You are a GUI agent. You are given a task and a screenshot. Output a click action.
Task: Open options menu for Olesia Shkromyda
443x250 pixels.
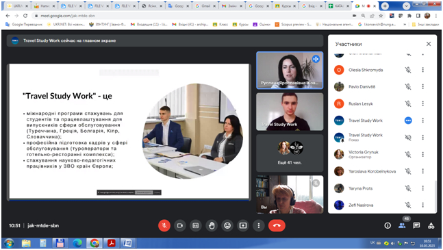[422, 70]
